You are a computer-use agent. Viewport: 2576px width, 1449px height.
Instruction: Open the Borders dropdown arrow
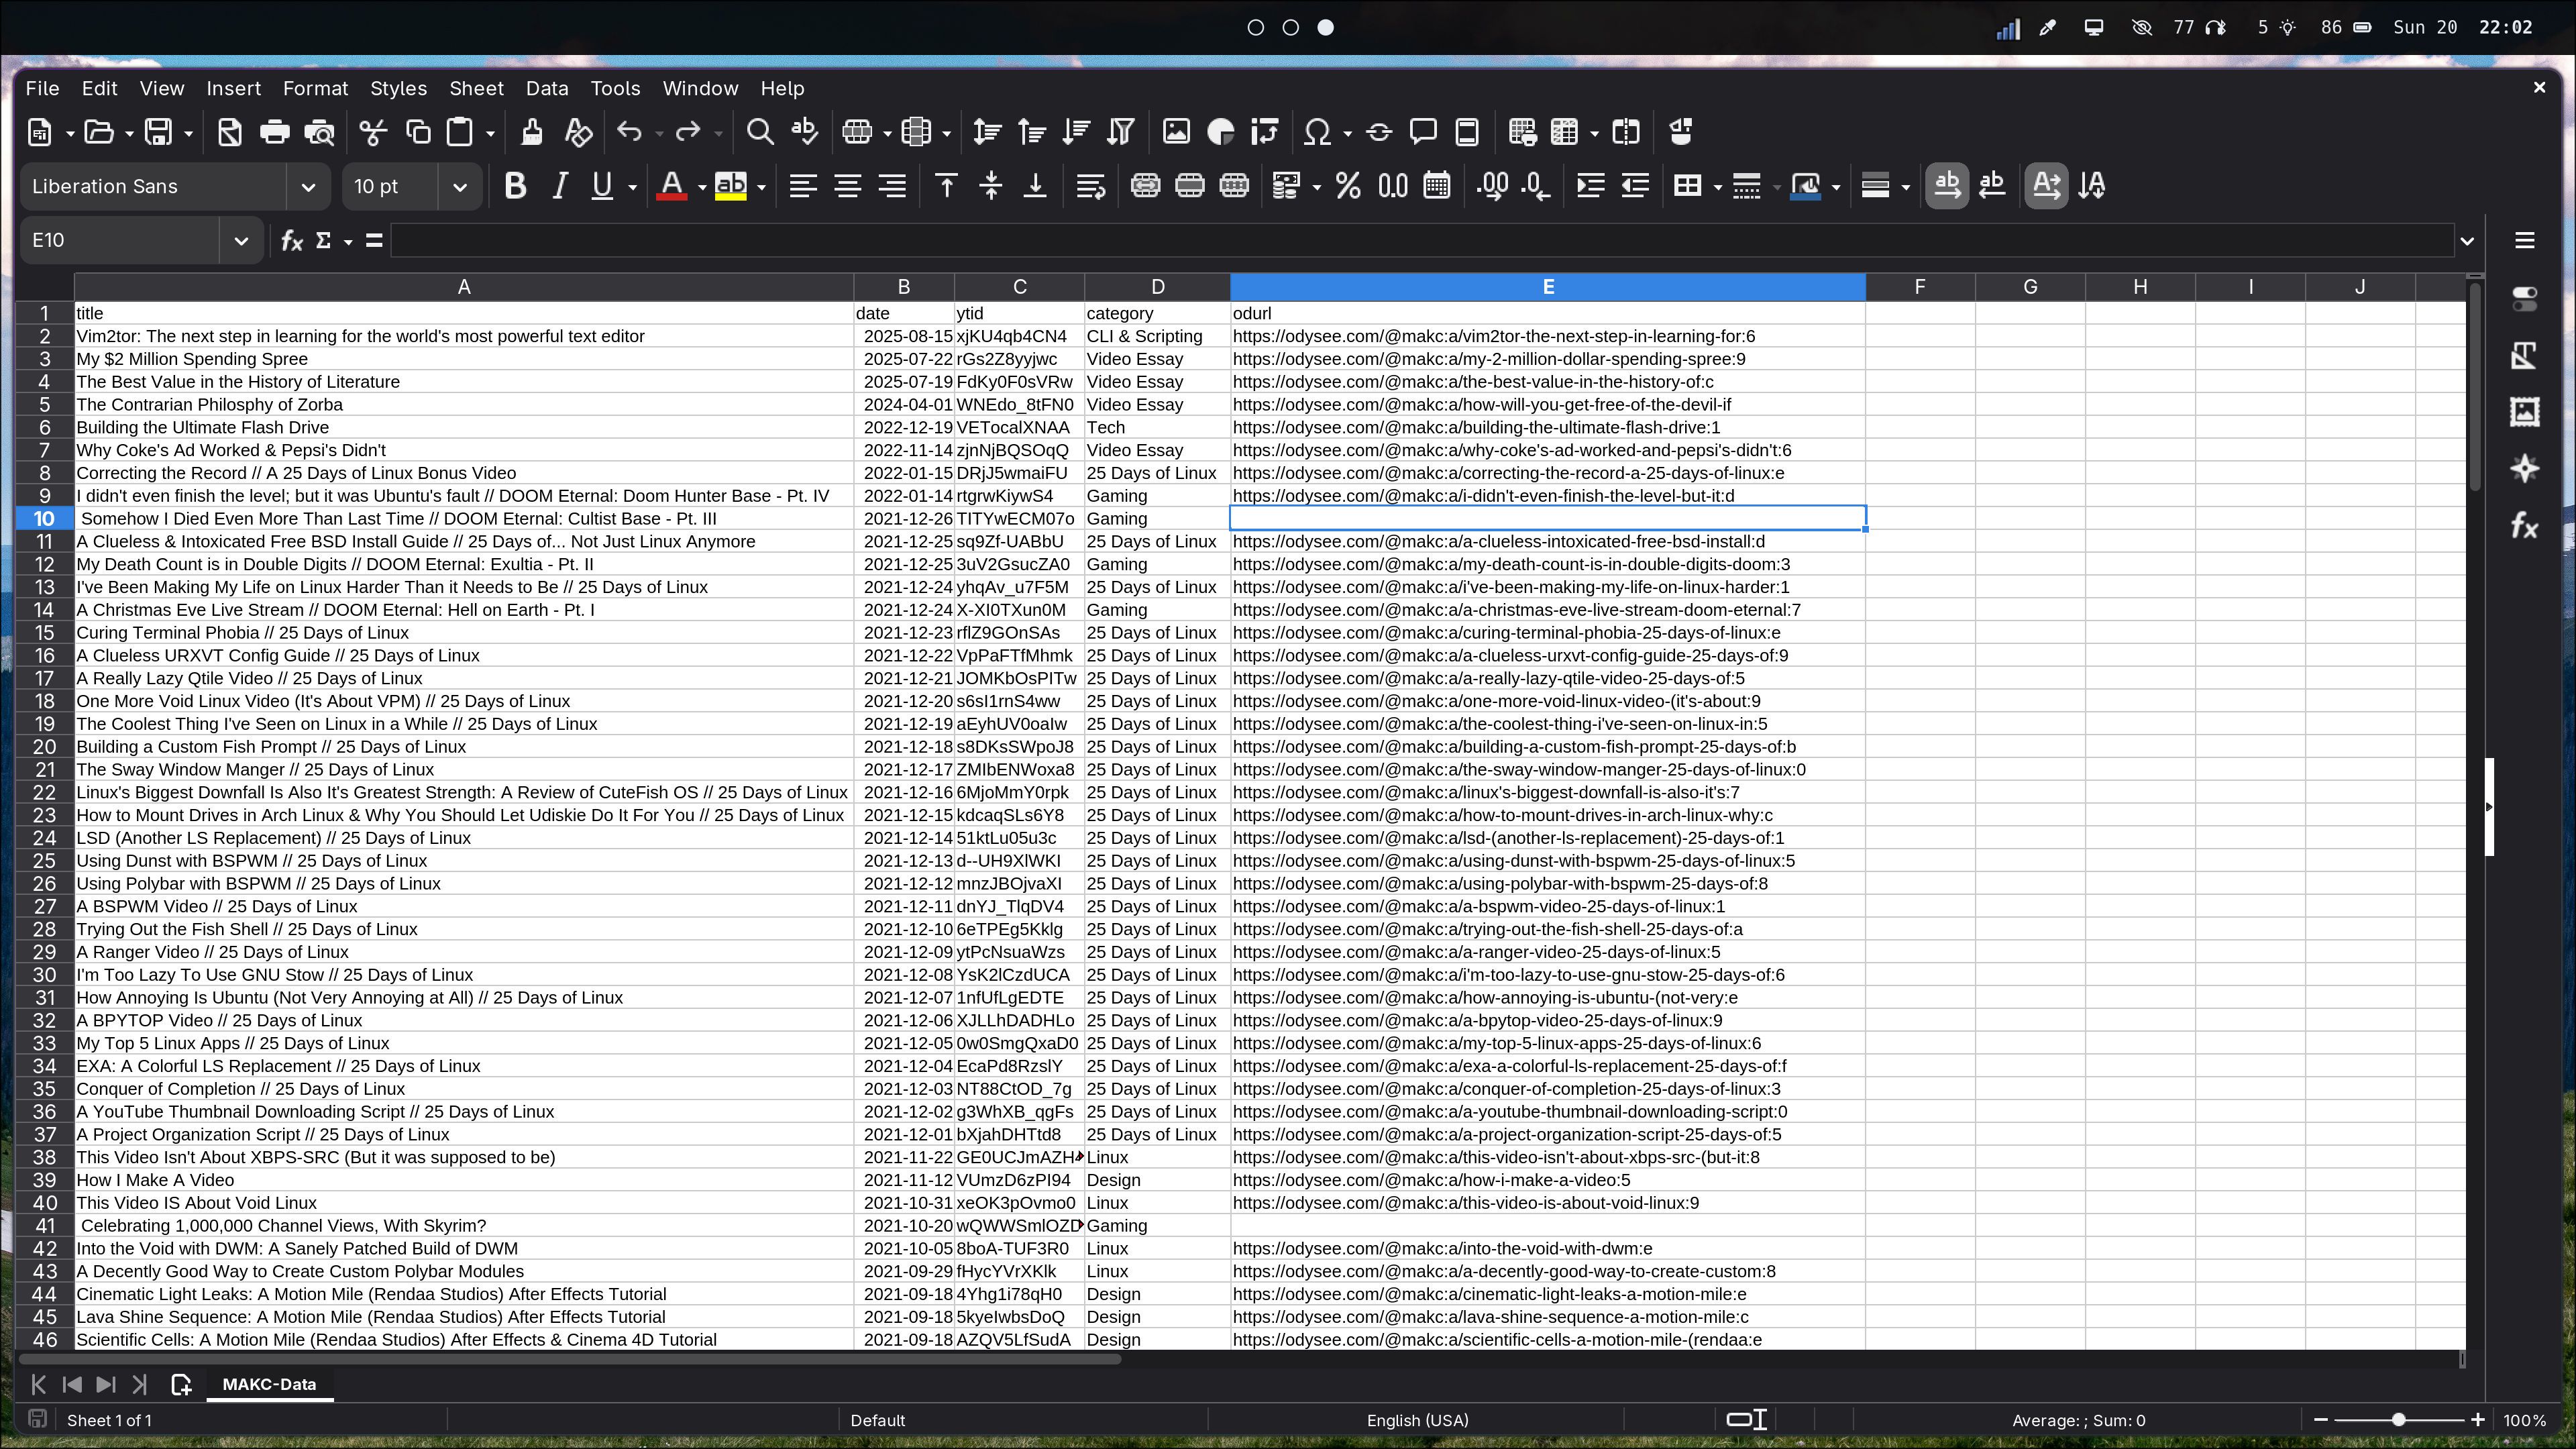pyautogui.click(x=1718, y=187)
